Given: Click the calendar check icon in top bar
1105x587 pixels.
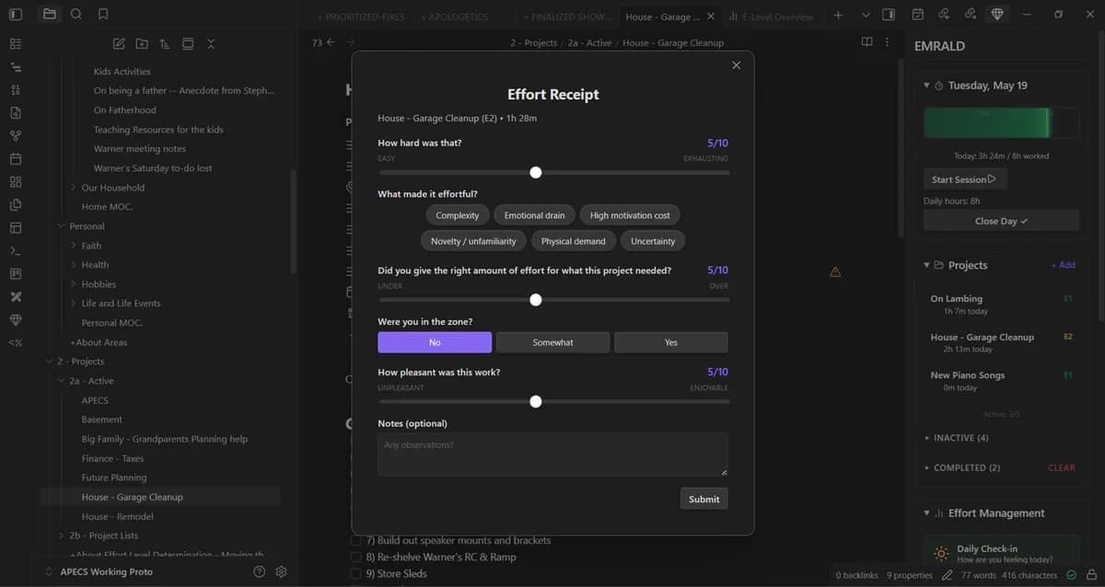Looking at the screenshot, I should (917, 15).
